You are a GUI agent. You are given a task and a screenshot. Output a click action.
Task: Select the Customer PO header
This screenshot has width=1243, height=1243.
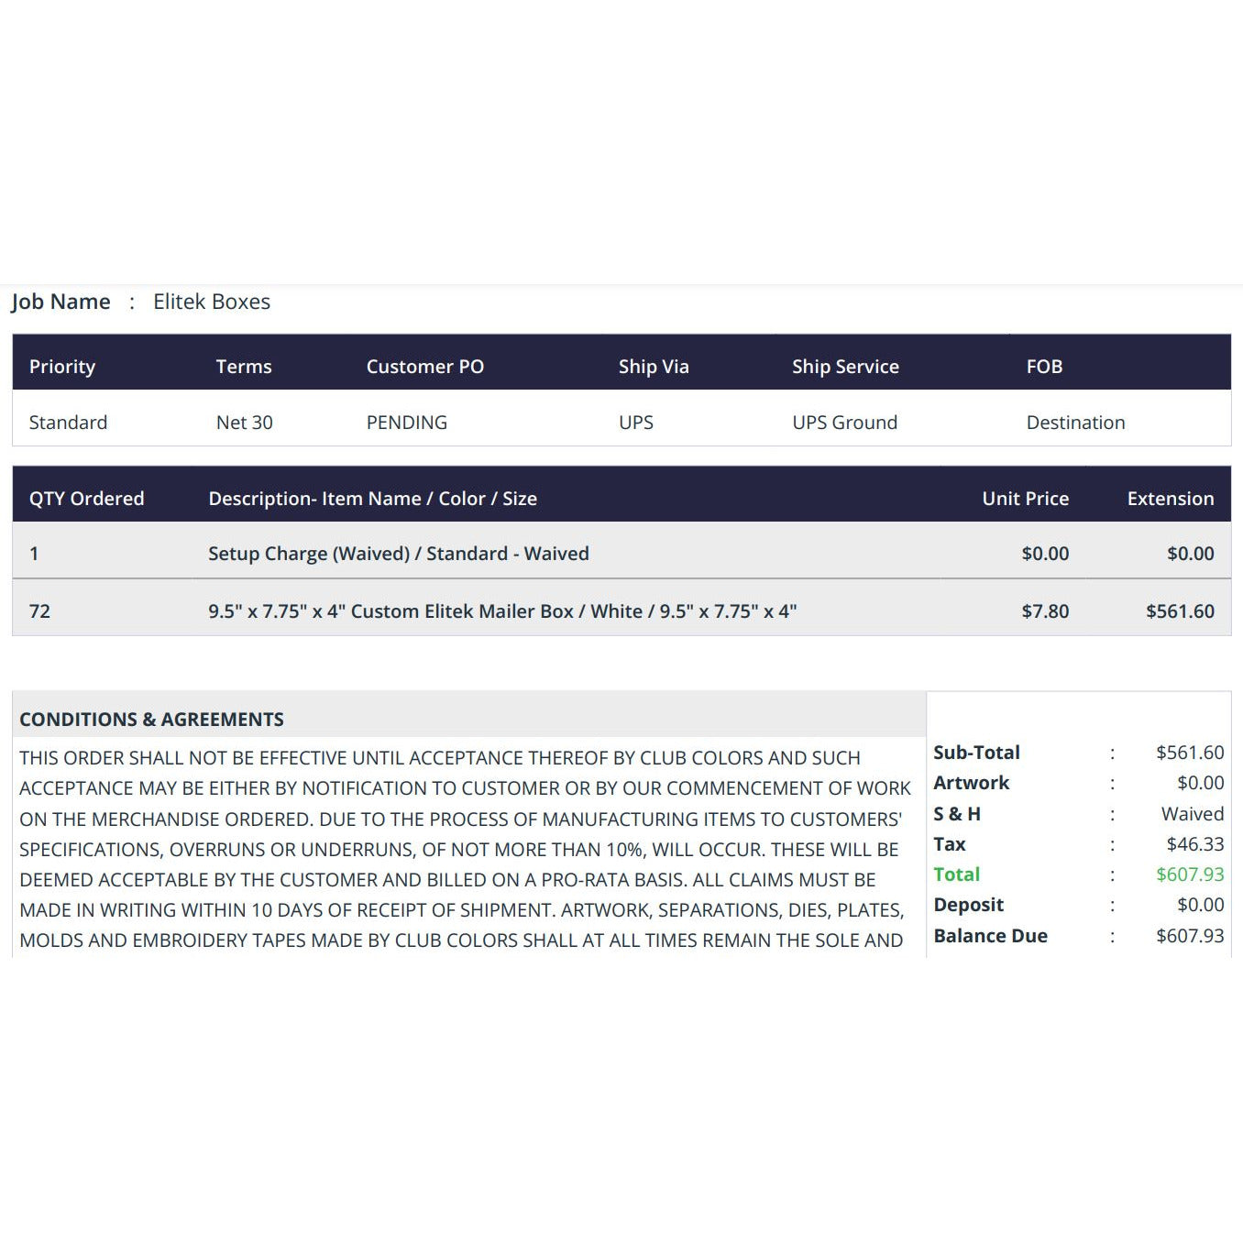(425, 367)
